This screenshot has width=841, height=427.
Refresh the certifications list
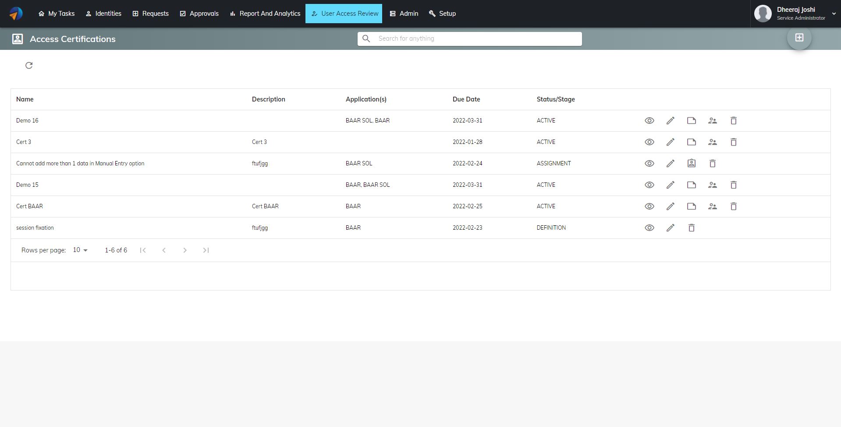pyautogui.click(x=29, y=65)
